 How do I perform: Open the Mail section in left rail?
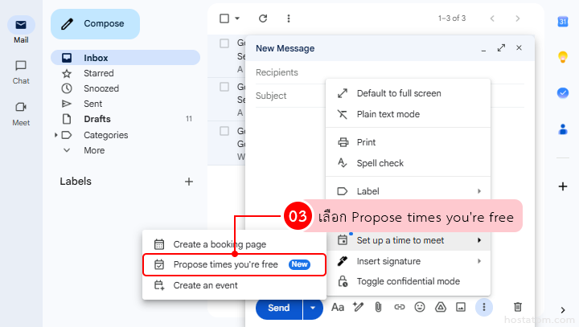21,30
